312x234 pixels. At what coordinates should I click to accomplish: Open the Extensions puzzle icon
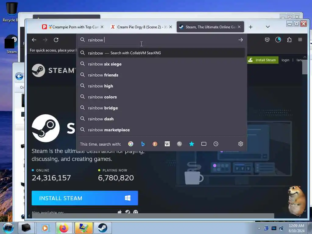(289, 40)
